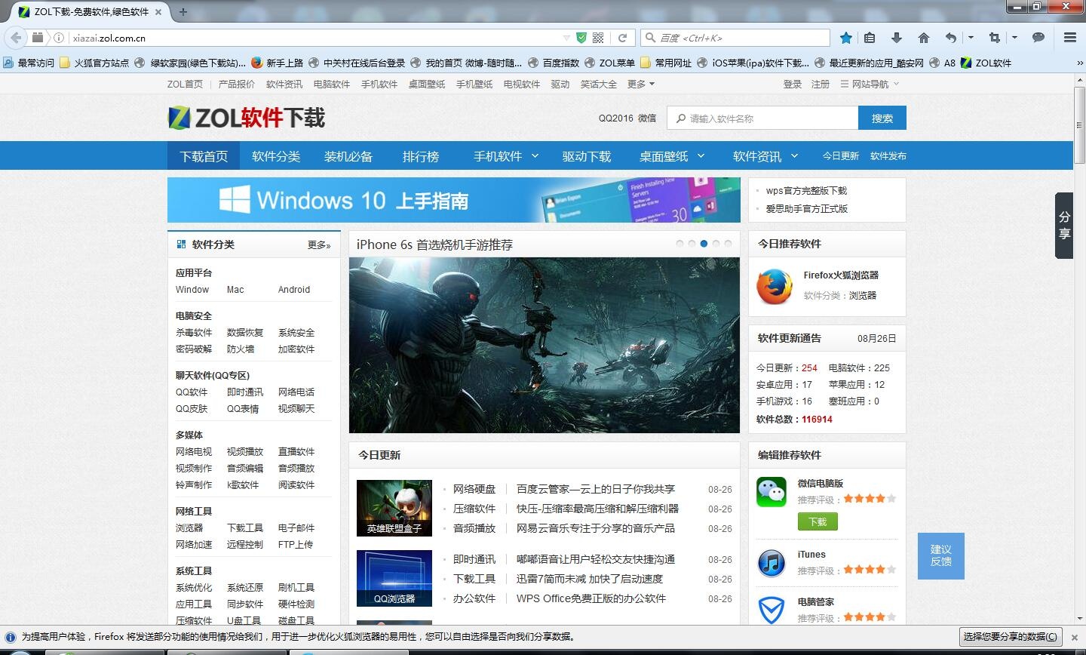Open the bookmarks list icon
1086x655 pixels.
tap(870, 38)
